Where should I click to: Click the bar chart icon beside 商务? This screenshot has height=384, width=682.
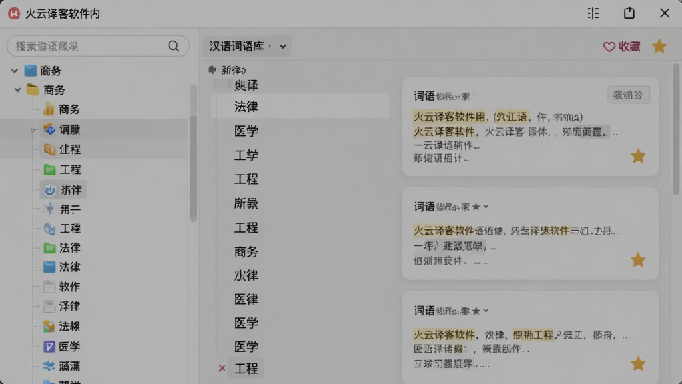tap(49, 109)
